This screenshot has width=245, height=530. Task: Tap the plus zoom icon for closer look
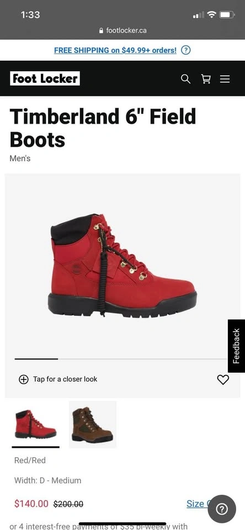[x=23, y=380]
